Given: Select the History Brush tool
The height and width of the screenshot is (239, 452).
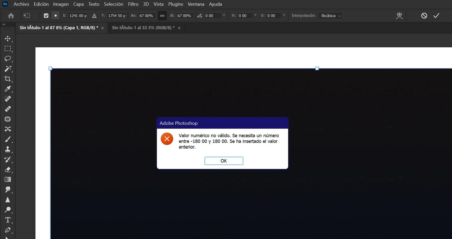Looking at the screenshot, I should [8, 159].
